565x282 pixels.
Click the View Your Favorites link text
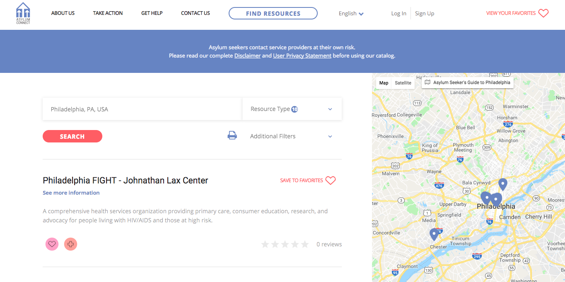click(511, 13)
